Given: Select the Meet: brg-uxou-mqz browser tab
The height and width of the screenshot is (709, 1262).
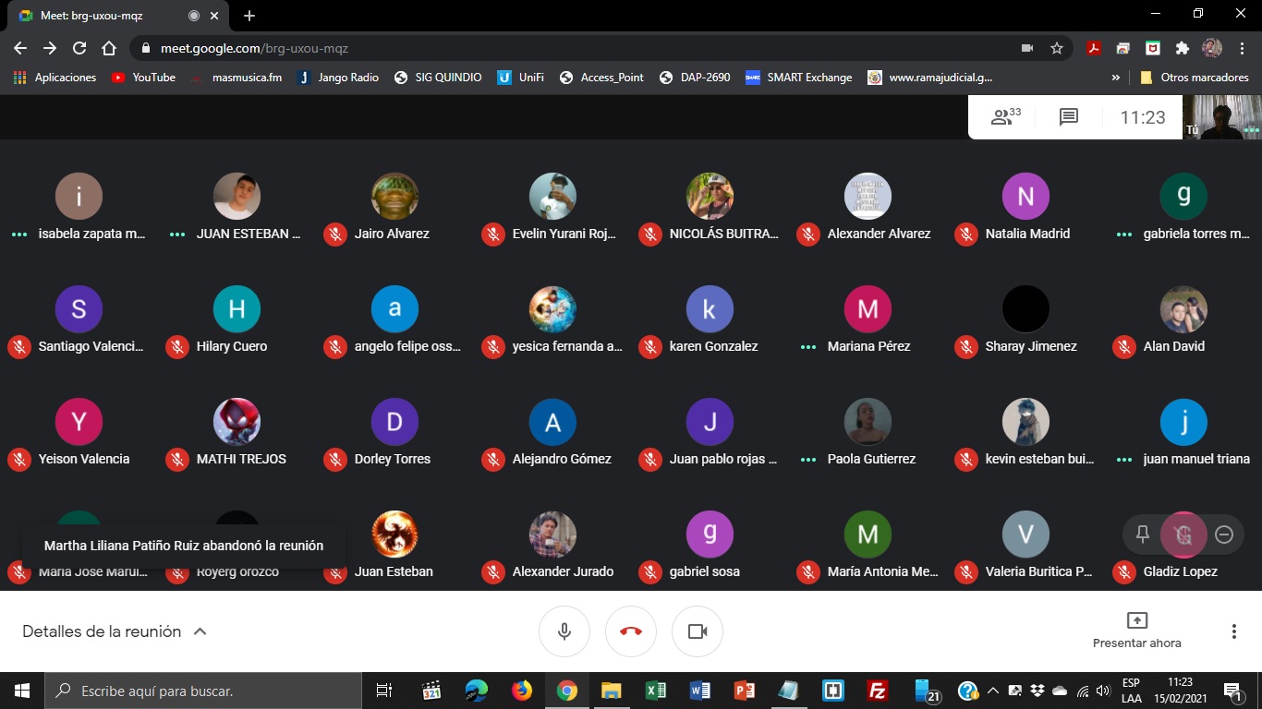Looking at the screenshot, I should coord(102,16).
